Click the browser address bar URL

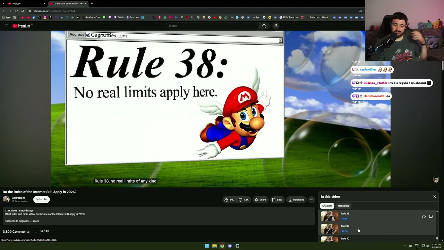(54, 11)
